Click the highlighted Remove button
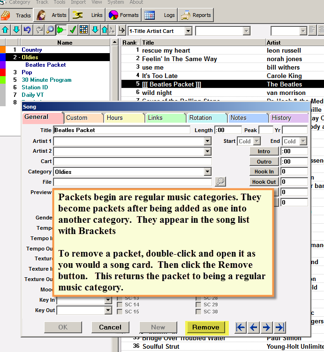Viewport: 324px width, 352px height. [x=206, y=327]
